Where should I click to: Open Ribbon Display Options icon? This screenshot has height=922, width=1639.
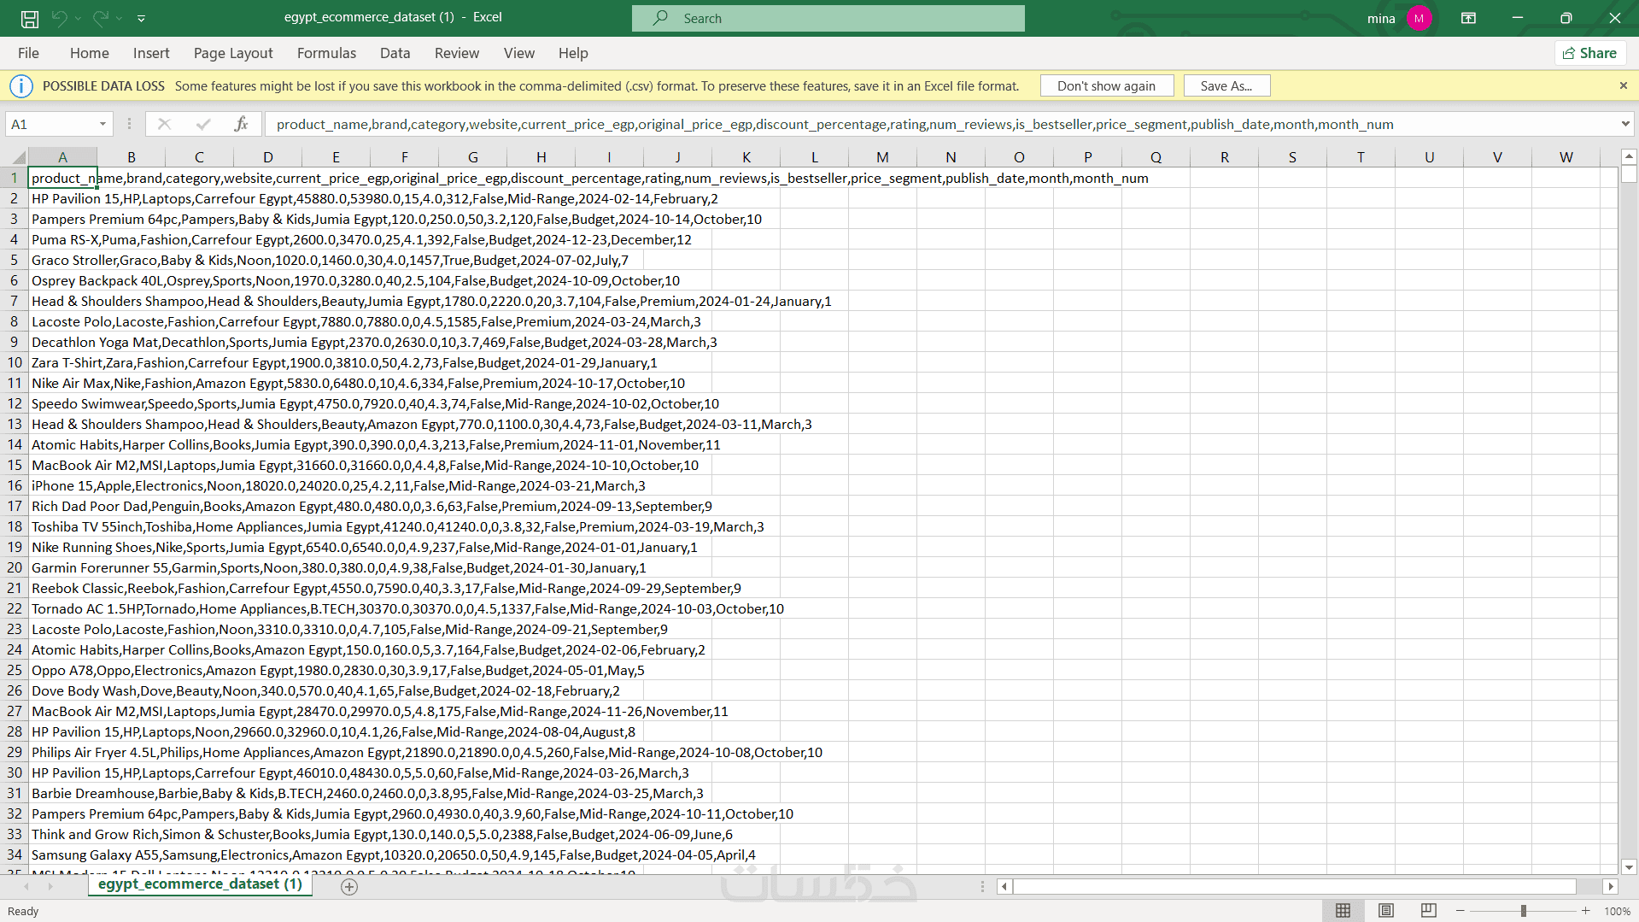coord(1468,18)
